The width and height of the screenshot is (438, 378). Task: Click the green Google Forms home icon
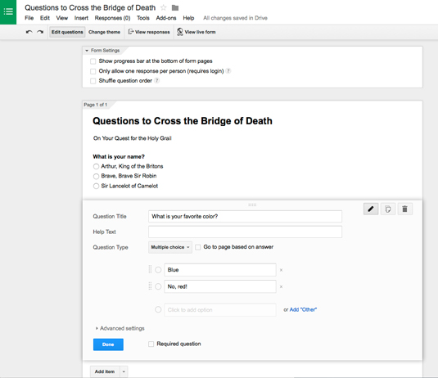[8, 12]
